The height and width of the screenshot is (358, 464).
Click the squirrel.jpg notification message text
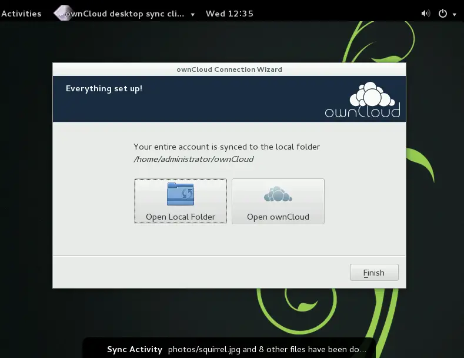(267, 349)
